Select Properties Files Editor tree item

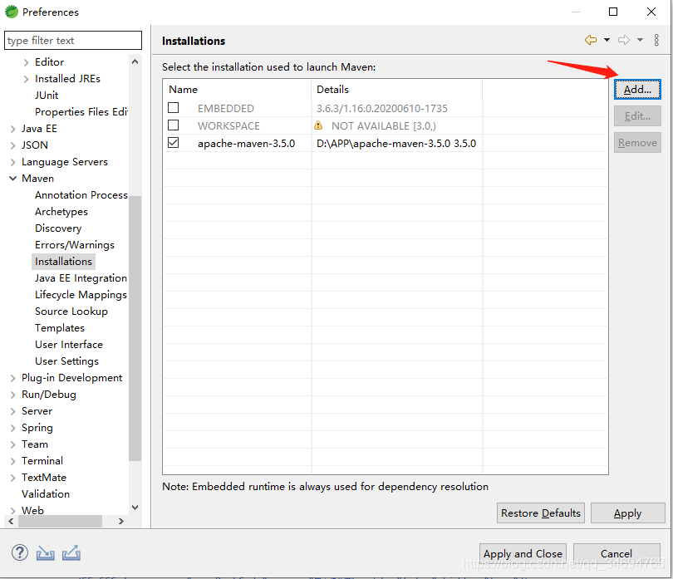pos(81,111)
